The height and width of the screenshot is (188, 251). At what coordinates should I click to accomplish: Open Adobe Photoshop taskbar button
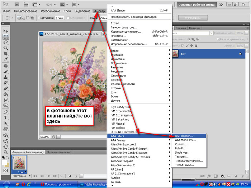(x=93, y=184)
